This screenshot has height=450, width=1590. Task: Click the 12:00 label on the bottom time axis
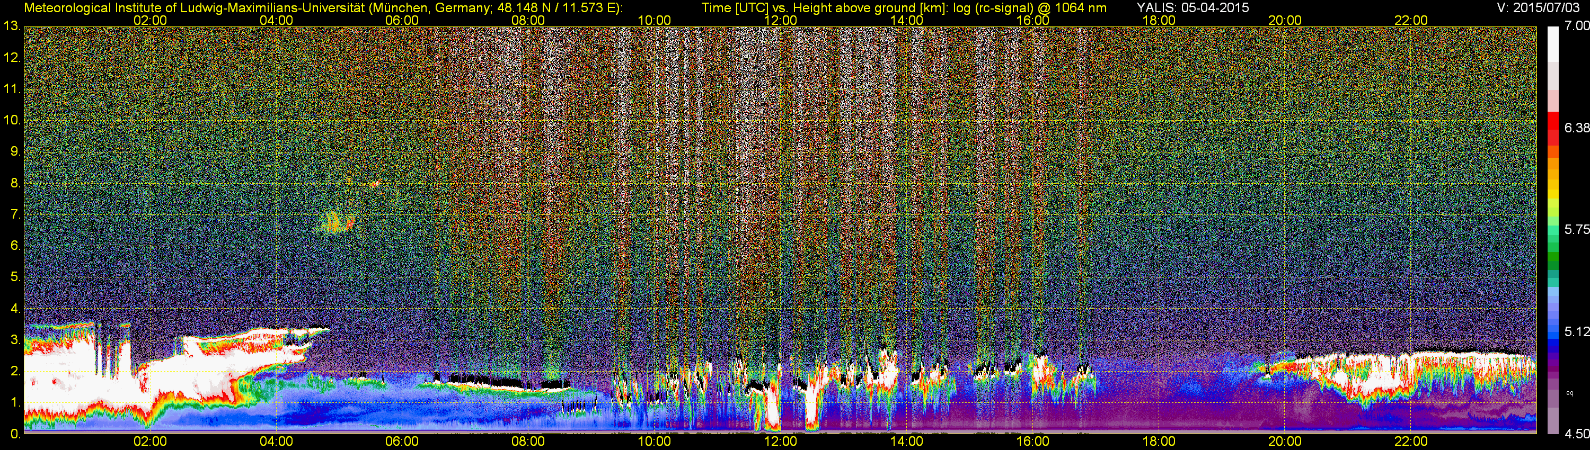point(780,442)
